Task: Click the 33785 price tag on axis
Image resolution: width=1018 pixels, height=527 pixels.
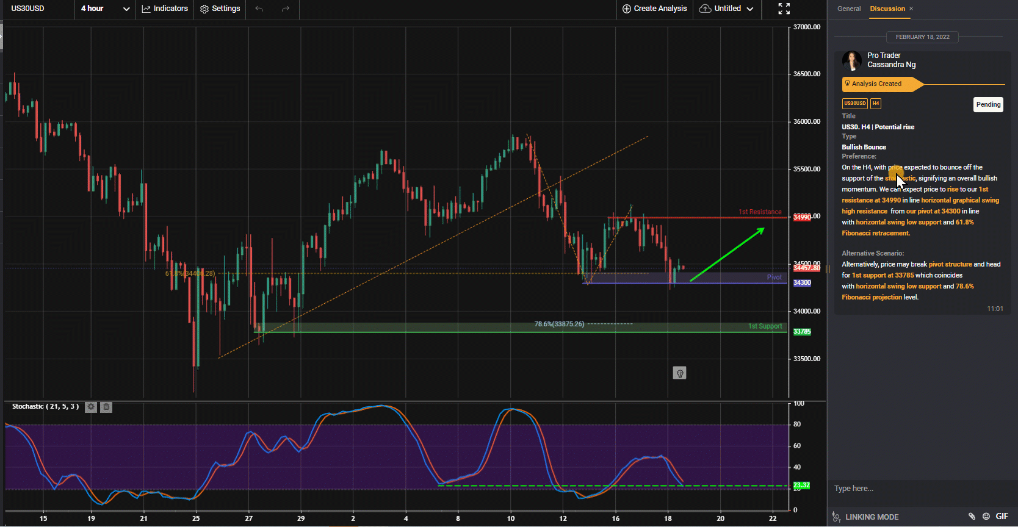Action: point(802,332)
